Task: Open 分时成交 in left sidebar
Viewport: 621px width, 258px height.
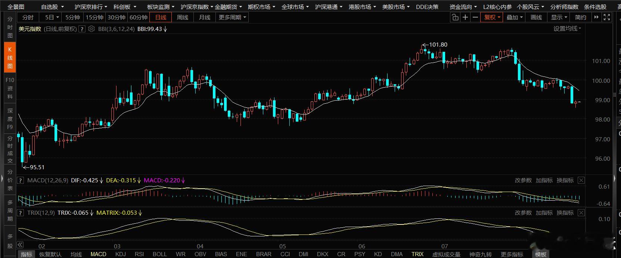Action: [10, 150]
